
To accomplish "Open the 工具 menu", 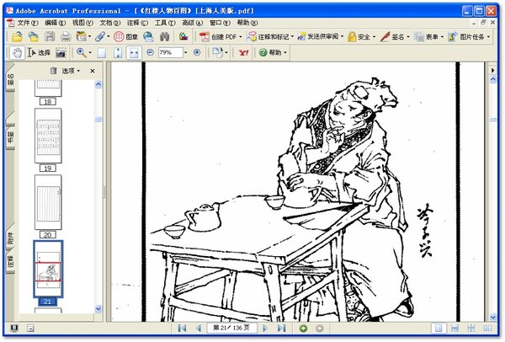I will point(165,23).
